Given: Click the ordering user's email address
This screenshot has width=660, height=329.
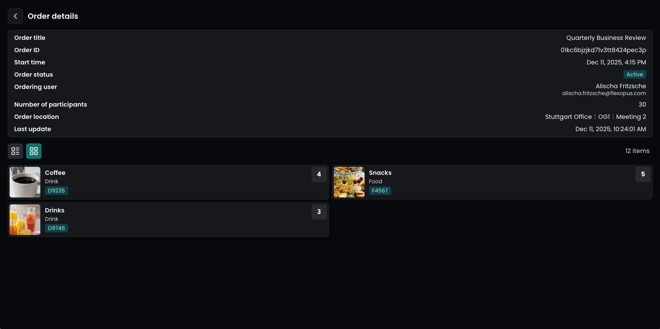Looking at the screenshot, I should coord(604,93).
